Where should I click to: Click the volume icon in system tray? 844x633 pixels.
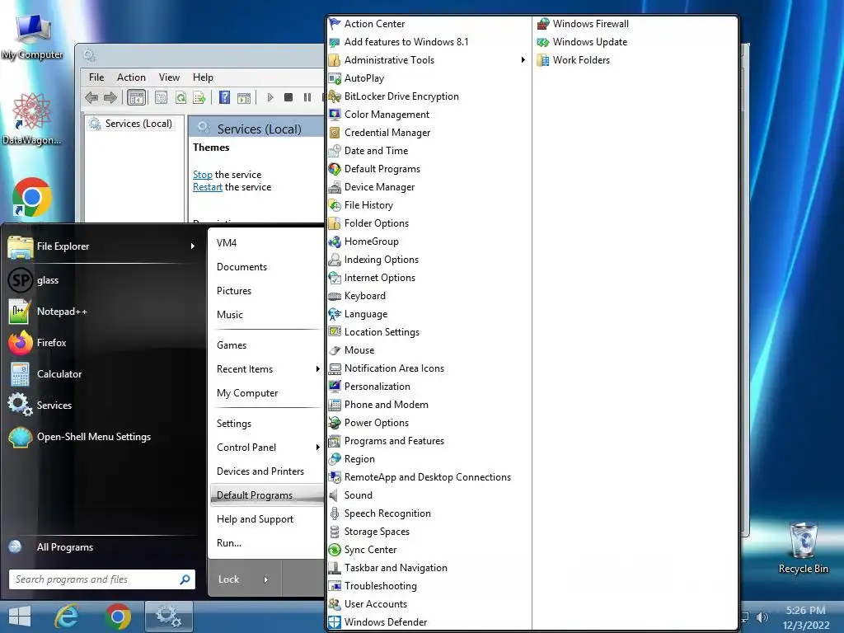[x=762, y=617]
